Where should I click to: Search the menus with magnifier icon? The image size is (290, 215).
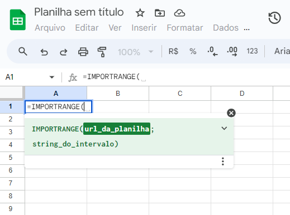(x=23, y=51)
